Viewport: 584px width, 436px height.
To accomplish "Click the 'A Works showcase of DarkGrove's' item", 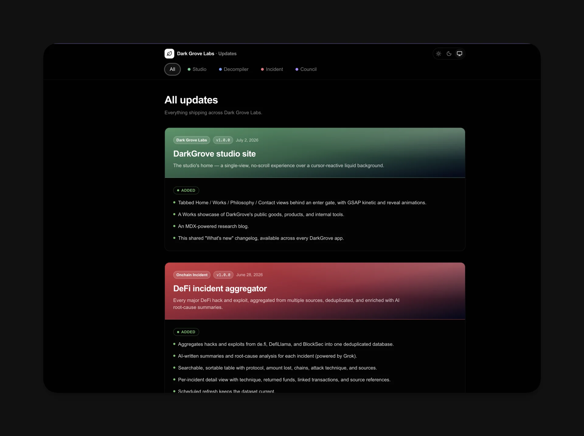I will point(261,214).
